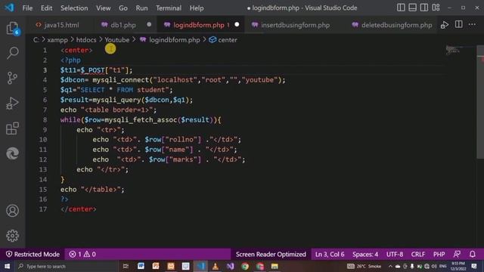This screenshot has height=272, width=484.
Task: Open notifications bell in status bar
Action: [x=472, y=254]
